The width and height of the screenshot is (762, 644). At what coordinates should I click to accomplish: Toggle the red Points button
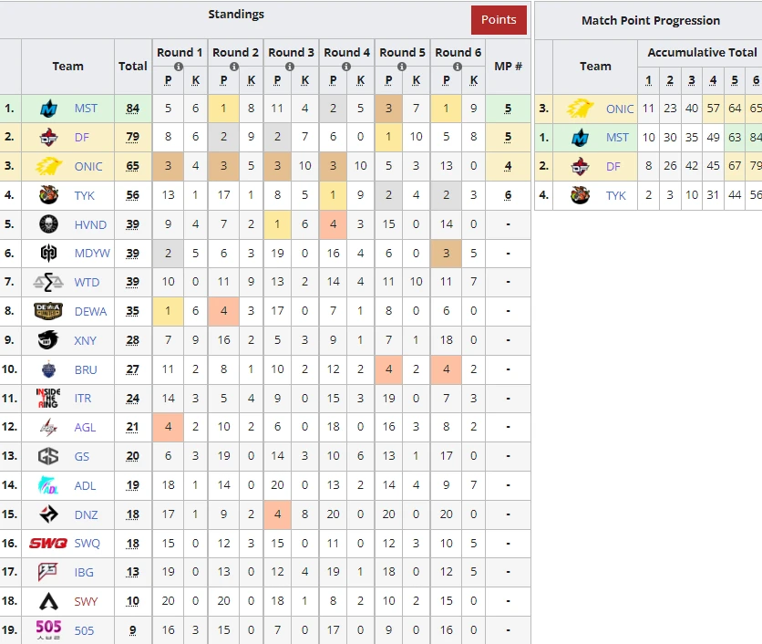(499, 20)
